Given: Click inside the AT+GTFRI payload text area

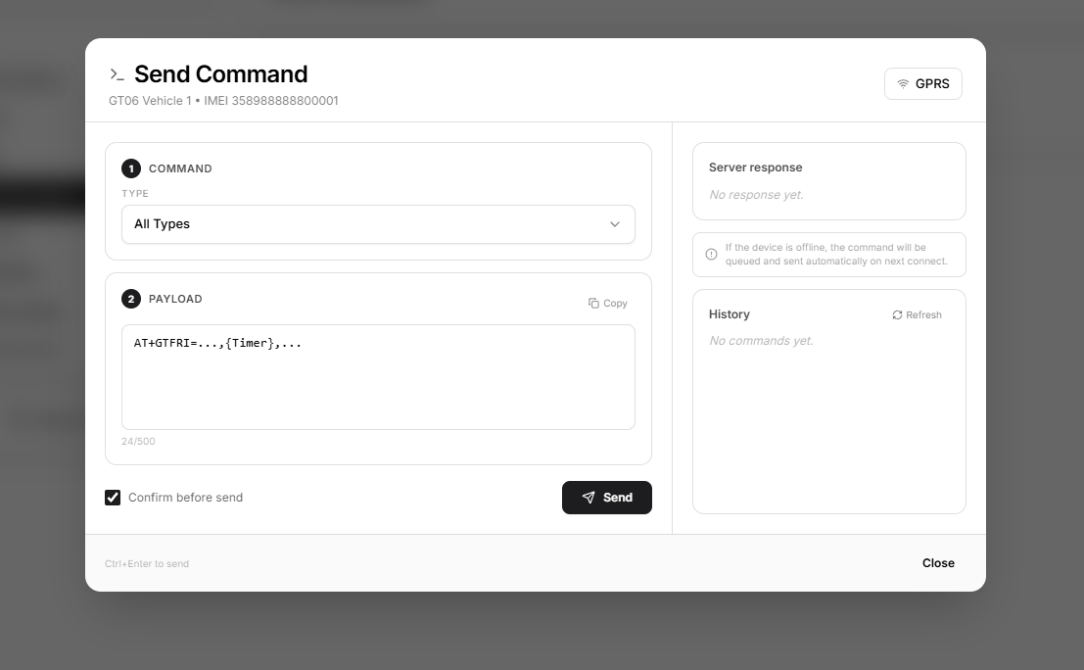Looking at the screenshot, I should click(x=378, y=377).
